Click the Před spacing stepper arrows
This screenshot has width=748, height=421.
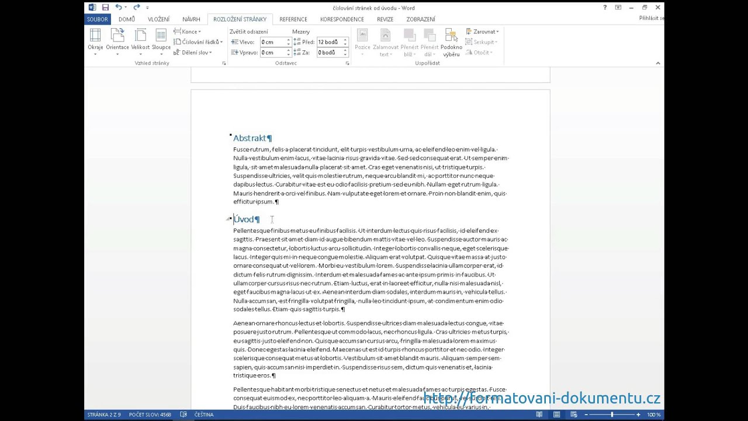click(x=345, y=42)
